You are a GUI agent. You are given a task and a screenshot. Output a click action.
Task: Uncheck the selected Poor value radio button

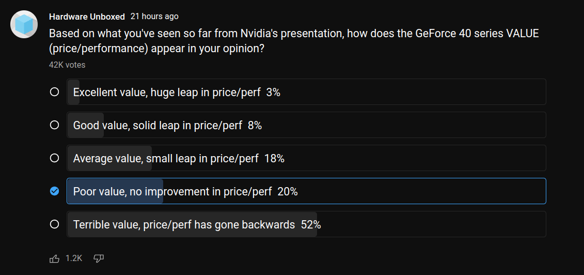54,191
